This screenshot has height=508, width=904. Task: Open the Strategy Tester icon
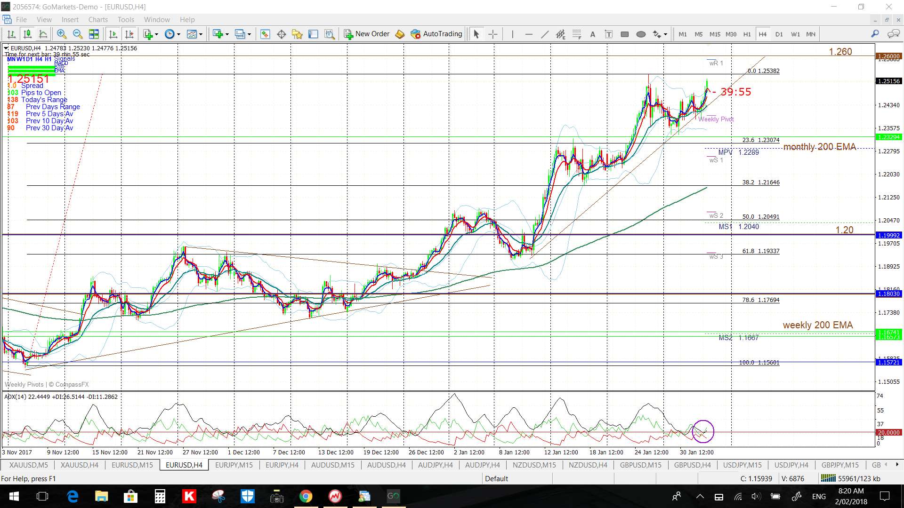click(x=330, y=34)
